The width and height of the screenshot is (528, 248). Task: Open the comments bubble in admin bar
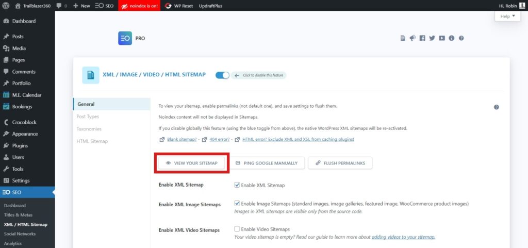[62, 6]
